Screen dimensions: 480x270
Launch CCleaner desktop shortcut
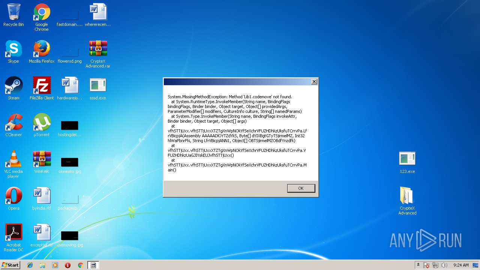[13, 125]
